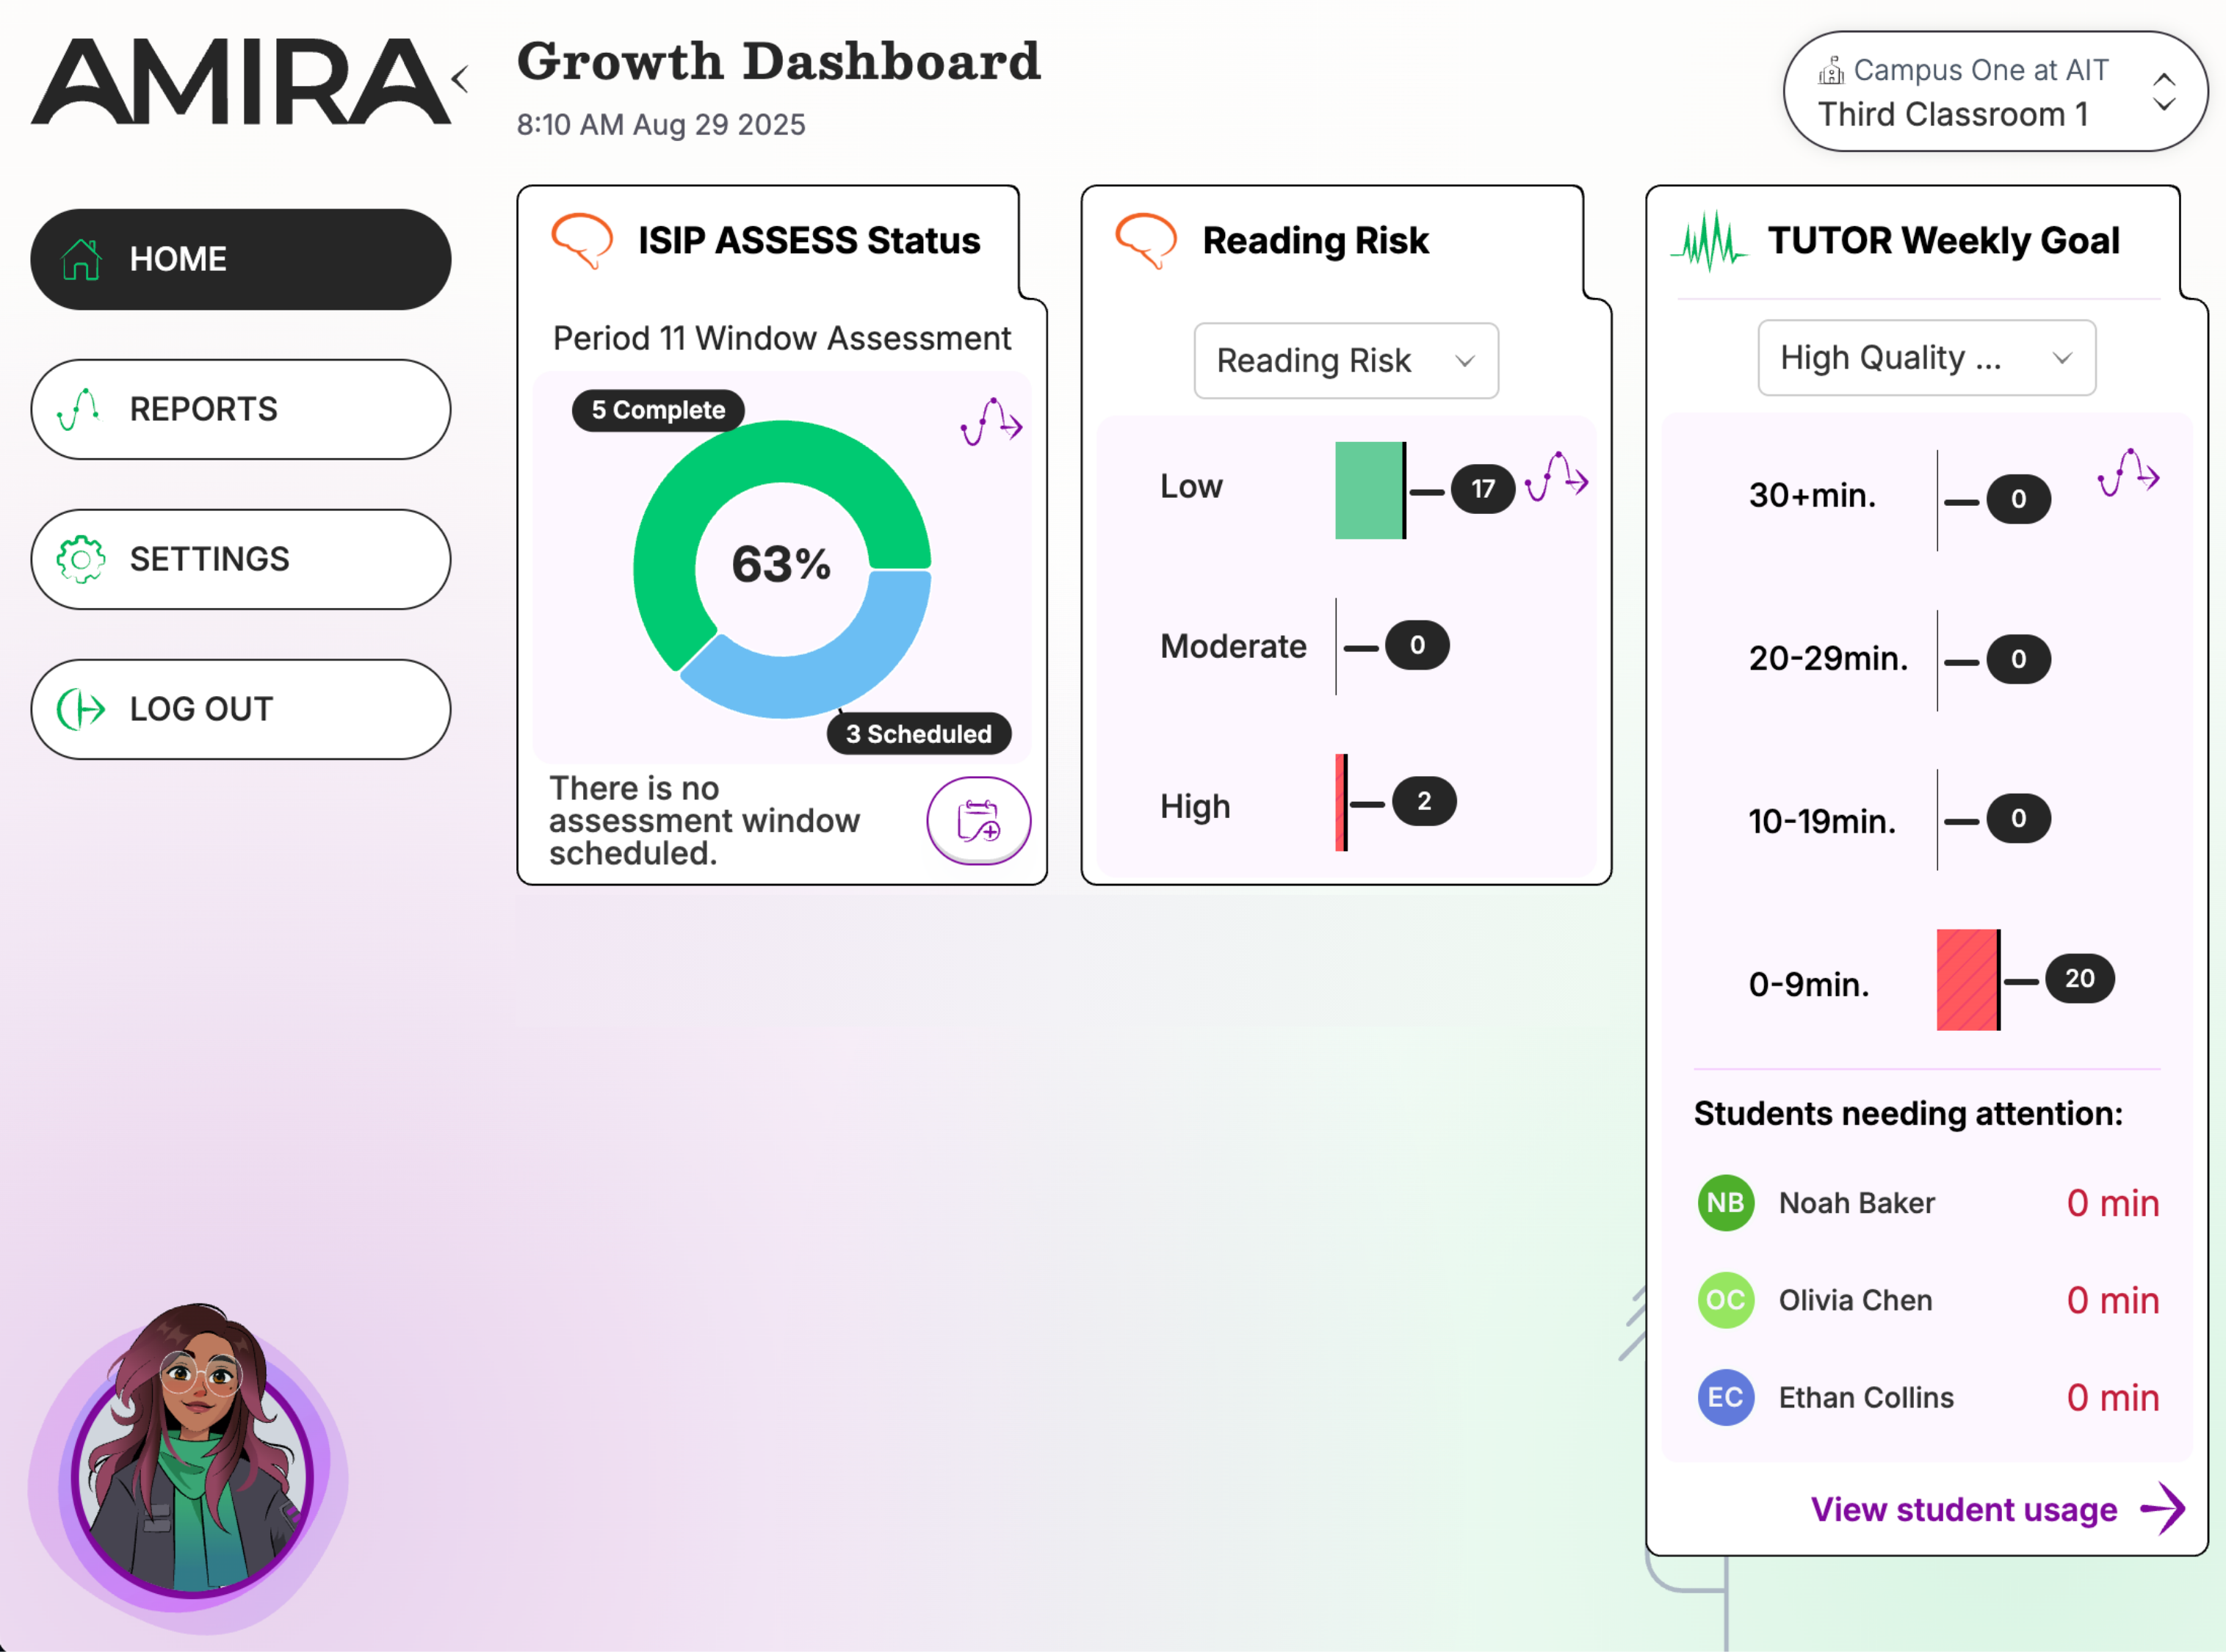Image resolution: width=2226 pixels, height=1652 pixels.
Task: Open the REPORTS menu item
Action: 241,409
